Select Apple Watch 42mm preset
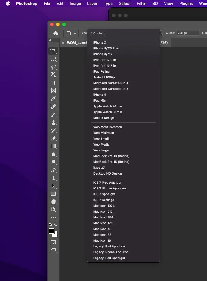The height and width of the screenshot is (281, 207). (x=123, y=106)
